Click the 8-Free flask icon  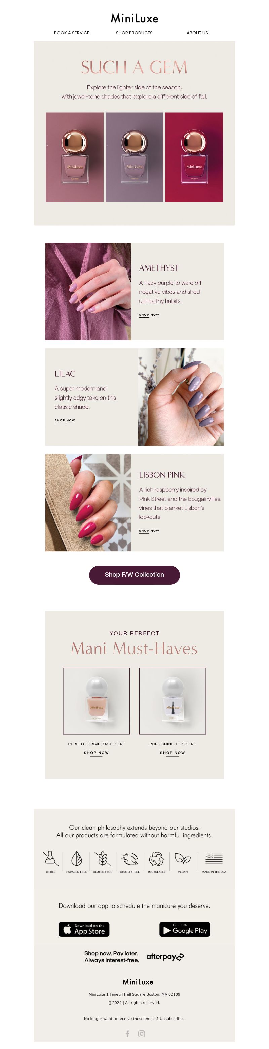(x=50, y=858)
